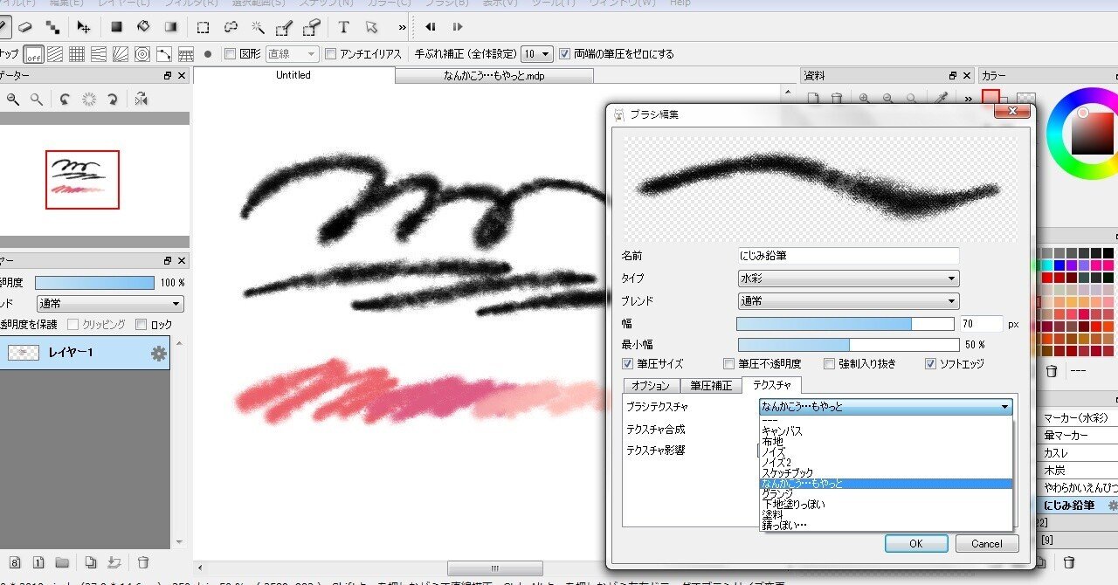Viewport: 1118px width, 585px height.
Task: Select the Gradient tool
Action: 171,27
